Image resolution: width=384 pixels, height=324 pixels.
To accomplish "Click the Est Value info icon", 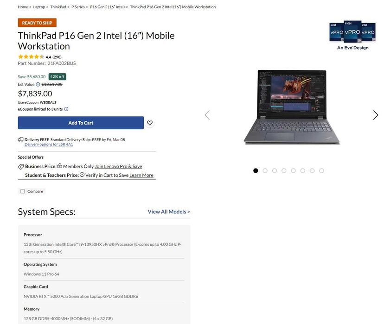I will point(38,84).
